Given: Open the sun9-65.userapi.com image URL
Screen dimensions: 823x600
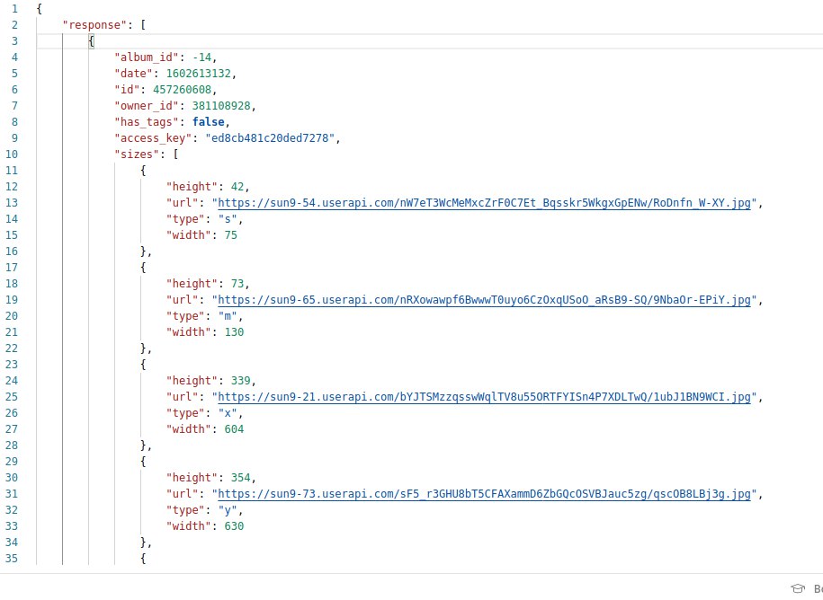Looking at the screenshot, I should (484, 300).
